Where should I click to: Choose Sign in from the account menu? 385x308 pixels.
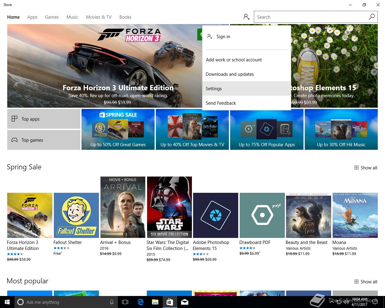[x=247, y=36]
